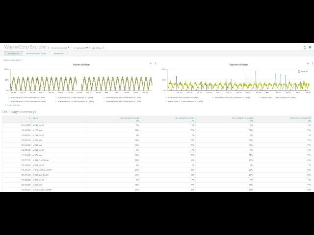Click the WayneCorp Explorer title
This screenshot has width=314, height=235.
coord(26,47)
